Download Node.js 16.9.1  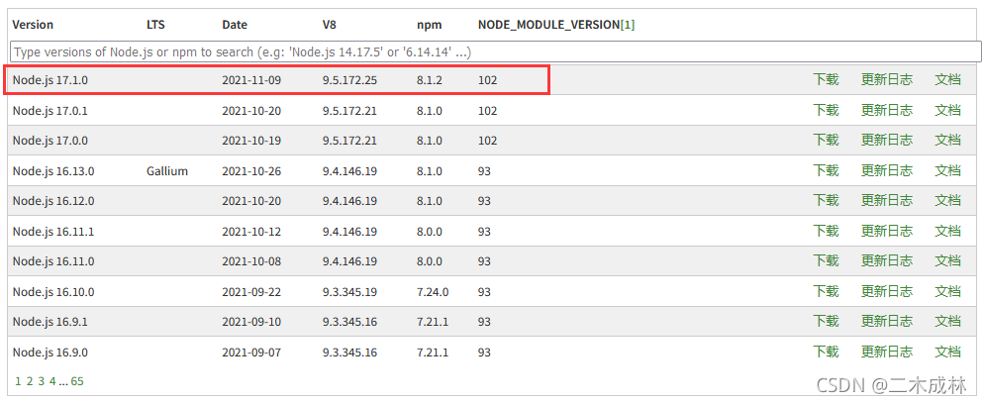click(x=826, y=322)
